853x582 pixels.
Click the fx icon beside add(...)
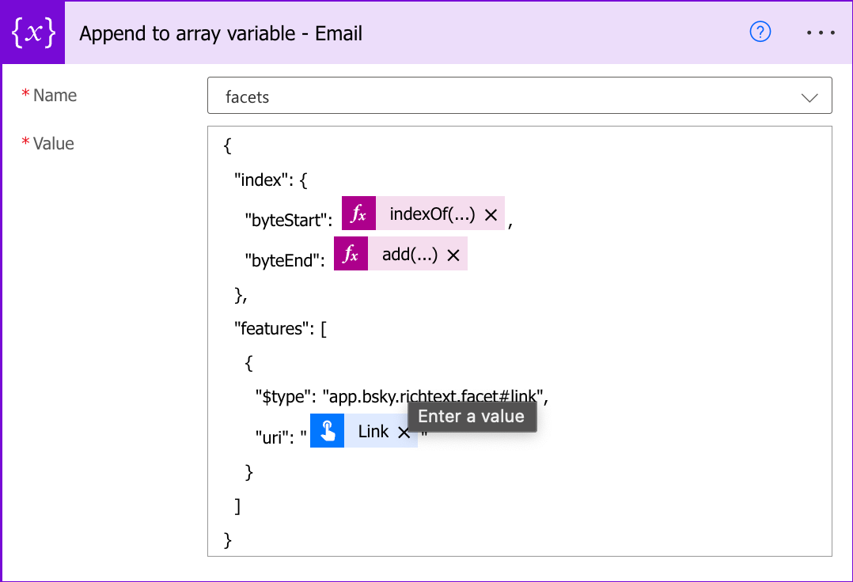click(x=351, y=255)
